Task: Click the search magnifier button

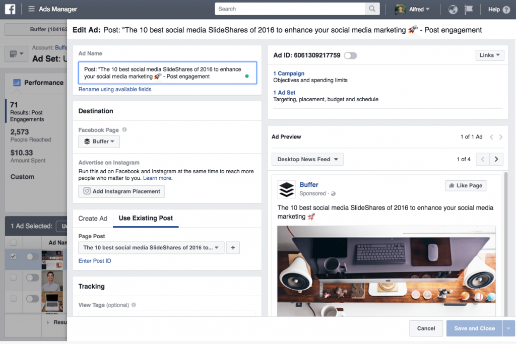Action: click(372, 9)
